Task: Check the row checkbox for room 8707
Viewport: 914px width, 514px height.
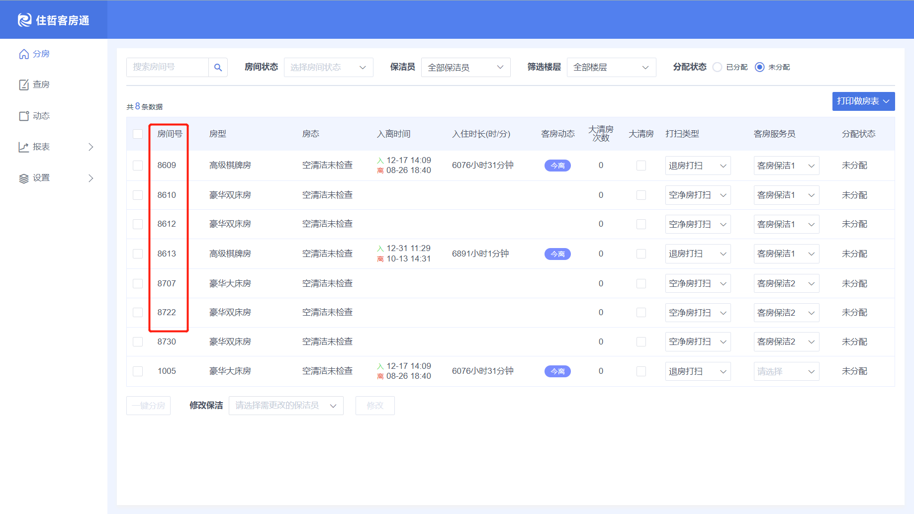Action: click(138, 283)
